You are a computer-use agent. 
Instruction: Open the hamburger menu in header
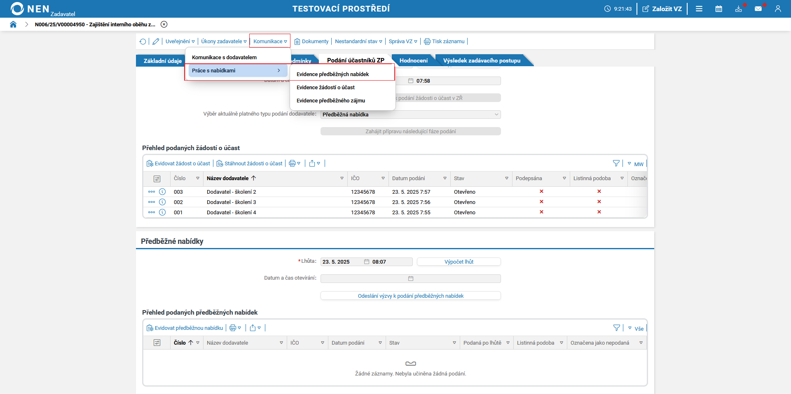(699, 9)
